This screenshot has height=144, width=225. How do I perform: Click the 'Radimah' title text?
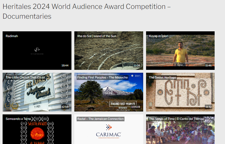(x=12, y=36)
